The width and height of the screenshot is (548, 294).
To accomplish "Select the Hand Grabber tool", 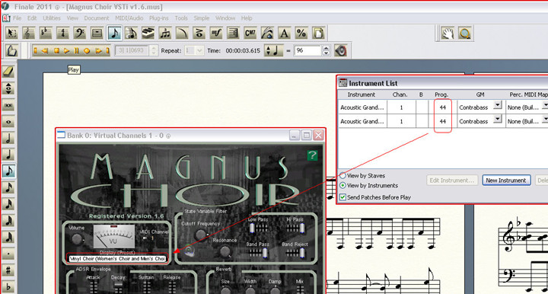I will coord(448,34).
